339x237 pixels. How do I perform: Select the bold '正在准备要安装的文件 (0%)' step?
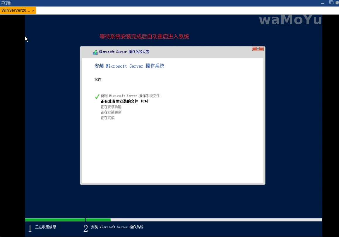click(124, 101)
